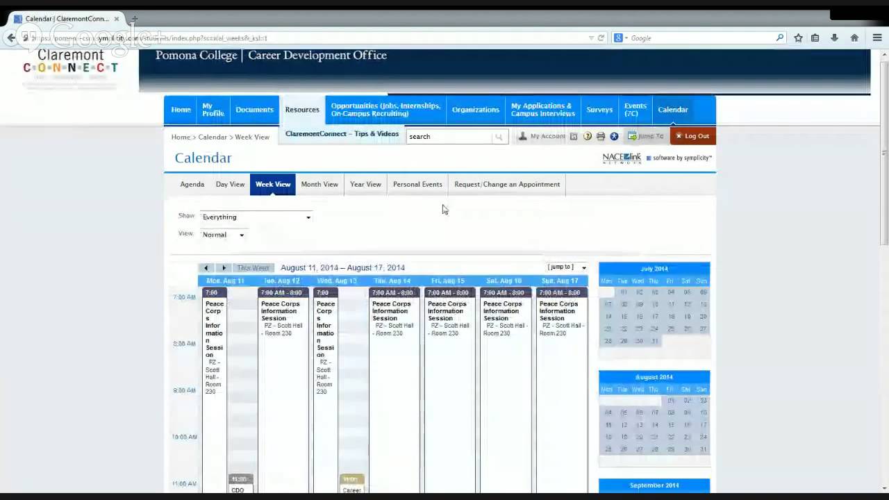Open Organizations navigation item
Screen dimensions: 889x500
[476, 110]
